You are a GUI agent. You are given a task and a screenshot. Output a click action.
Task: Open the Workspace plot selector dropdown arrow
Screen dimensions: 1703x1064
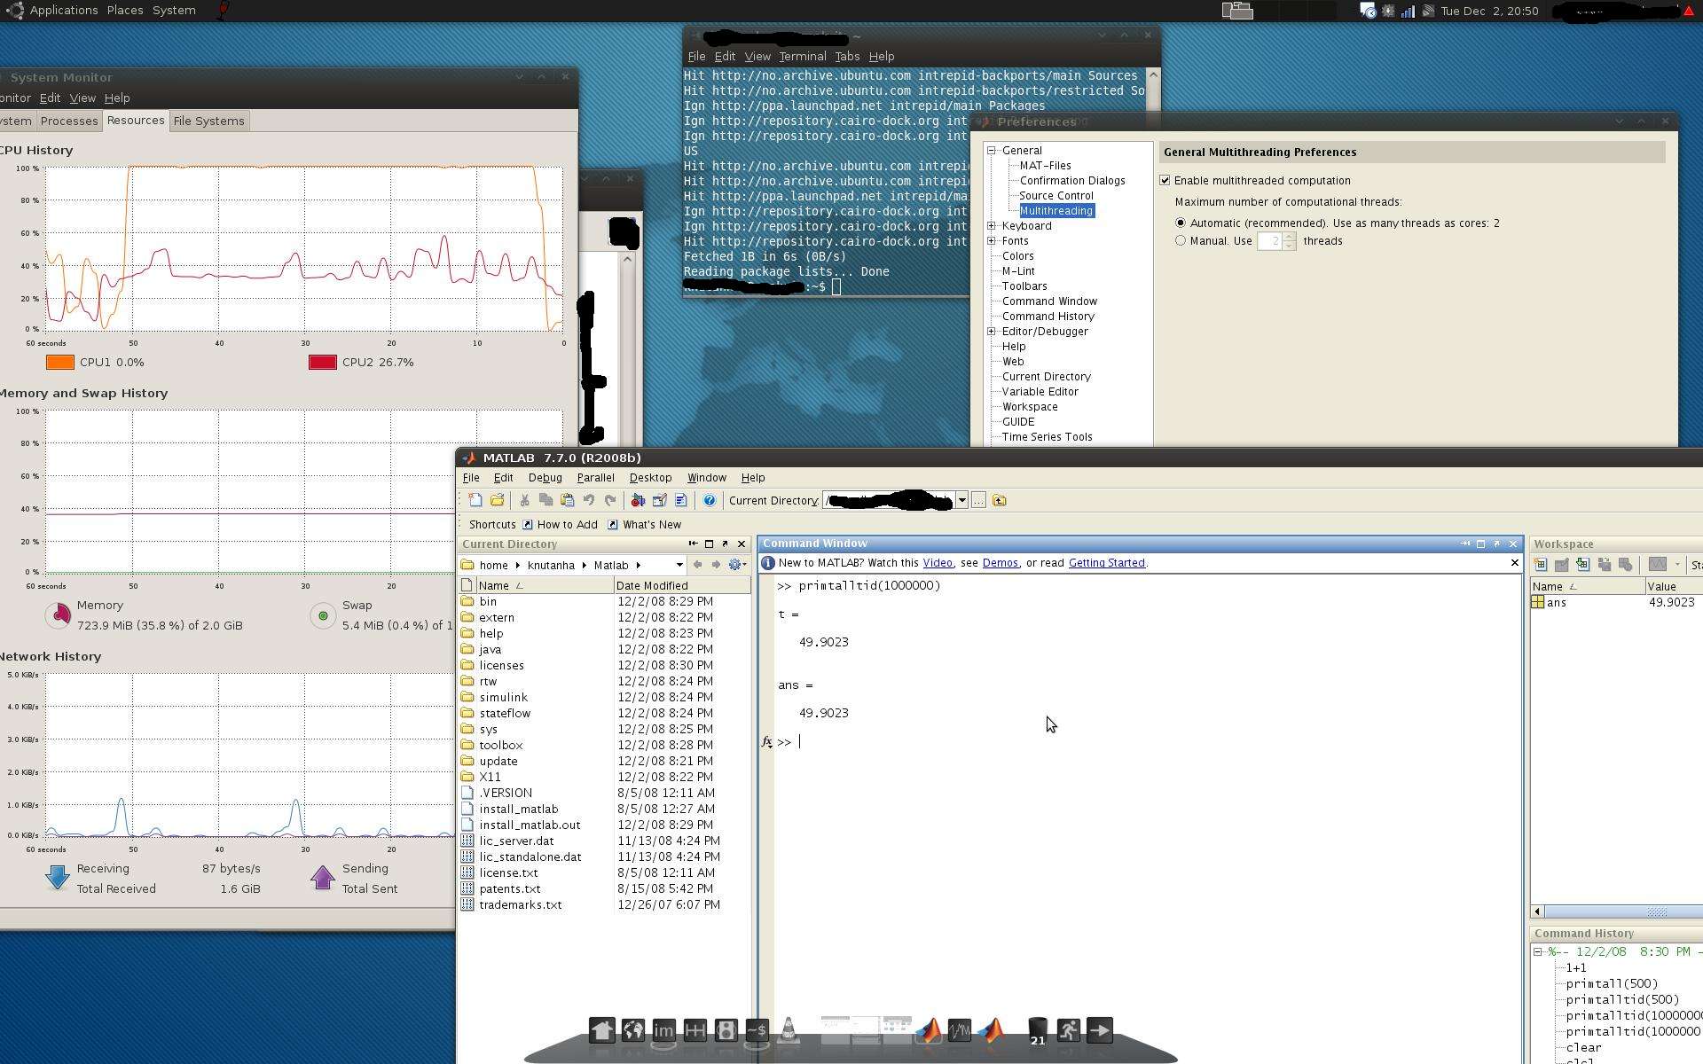click(x=1677, y=565)
